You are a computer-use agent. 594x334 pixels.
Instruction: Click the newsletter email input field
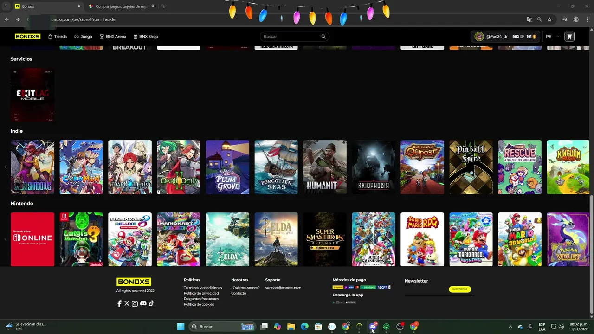tap(426, 290)
